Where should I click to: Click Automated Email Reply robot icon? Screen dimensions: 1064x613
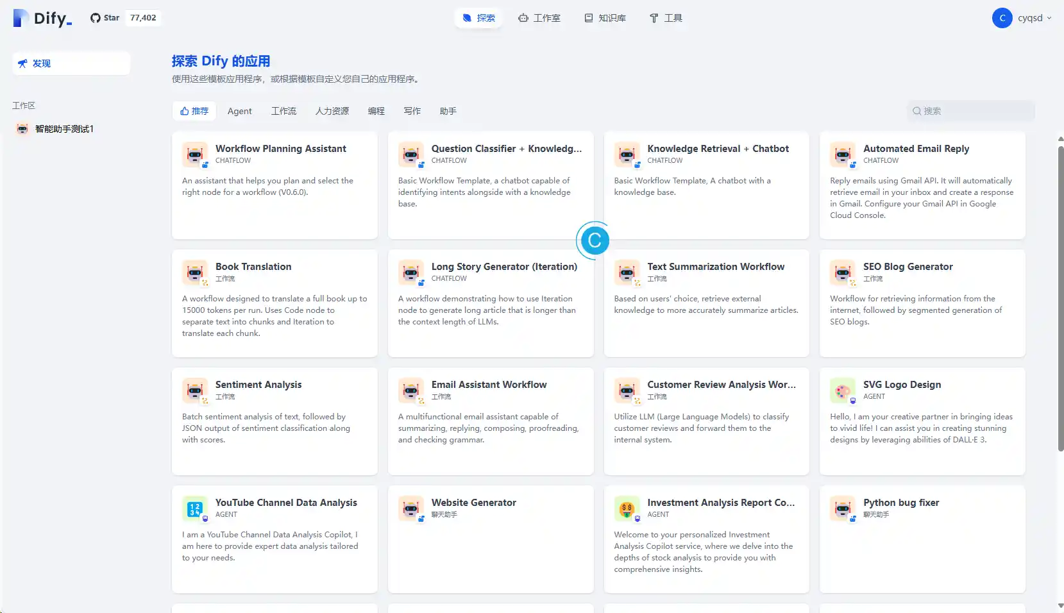843,155
